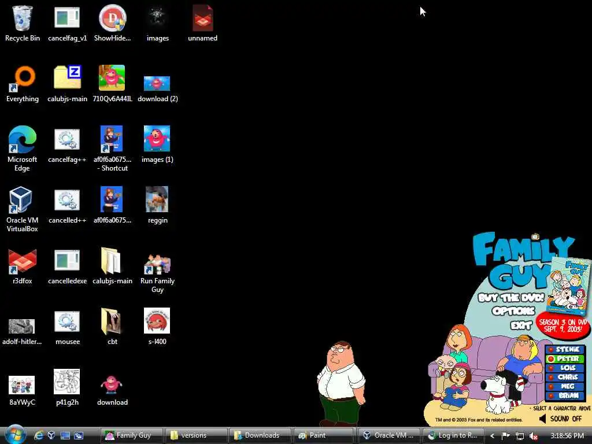This screenshot has width=592, height=444.
Task: Expand hidden system tray icons chevron
Action: [x=492, y=436]
